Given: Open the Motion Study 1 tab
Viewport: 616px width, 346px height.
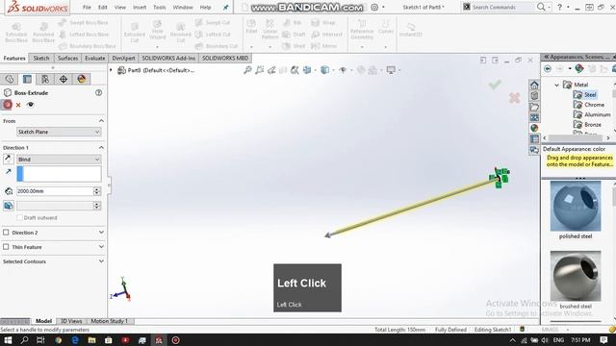Looking at the screenshot, I should (x=110, y=321).
